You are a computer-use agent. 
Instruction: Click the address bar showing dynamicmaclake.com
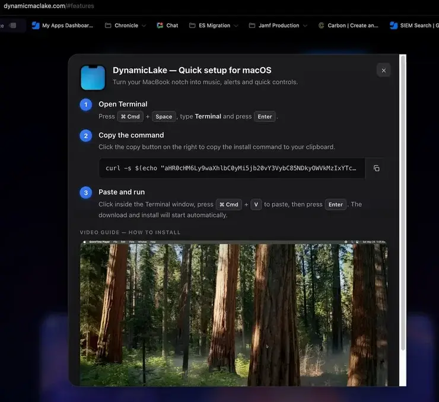49,6
